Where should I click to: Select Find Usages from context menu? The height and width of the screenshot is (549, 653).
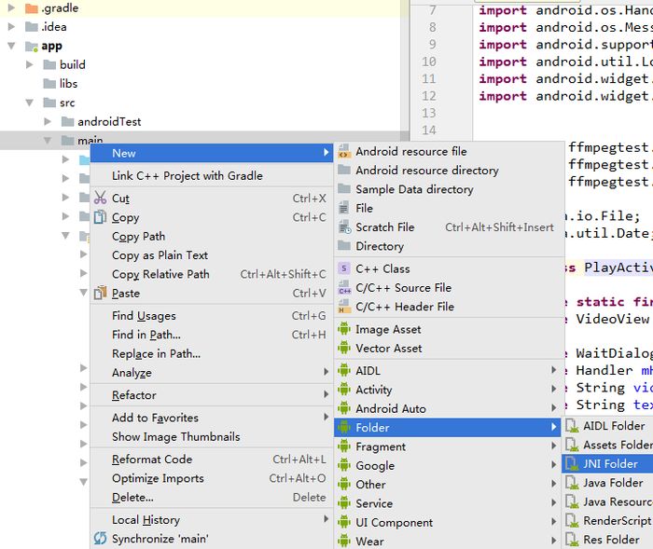tap(144, 316)
